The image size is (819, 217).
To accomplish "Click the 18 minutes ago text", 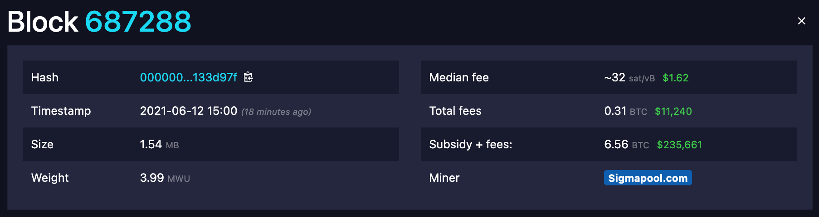I will pyautogui.click(x=276, y=112).
